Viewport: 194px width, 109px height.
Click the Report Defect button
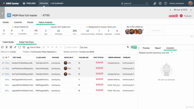pyautogui.click(x=71, y=47)
